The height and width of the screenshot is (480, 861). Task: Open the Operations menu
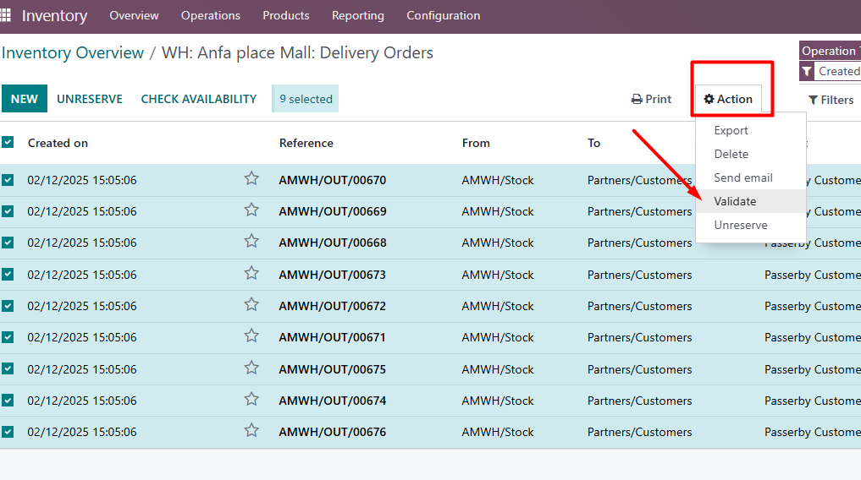(x=211, y=15)
